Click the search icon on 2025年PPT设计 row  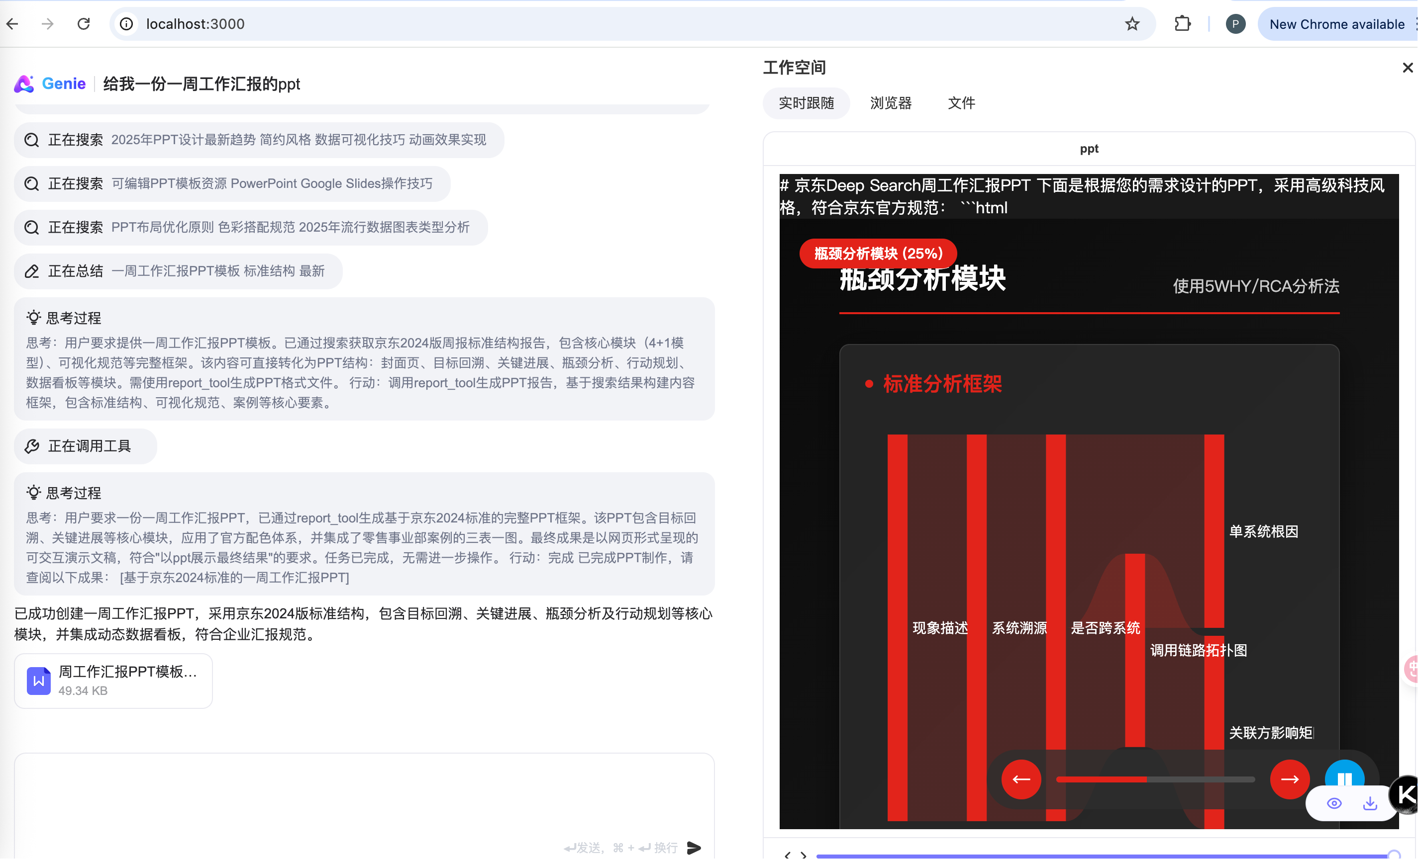(x=32, y=140)
